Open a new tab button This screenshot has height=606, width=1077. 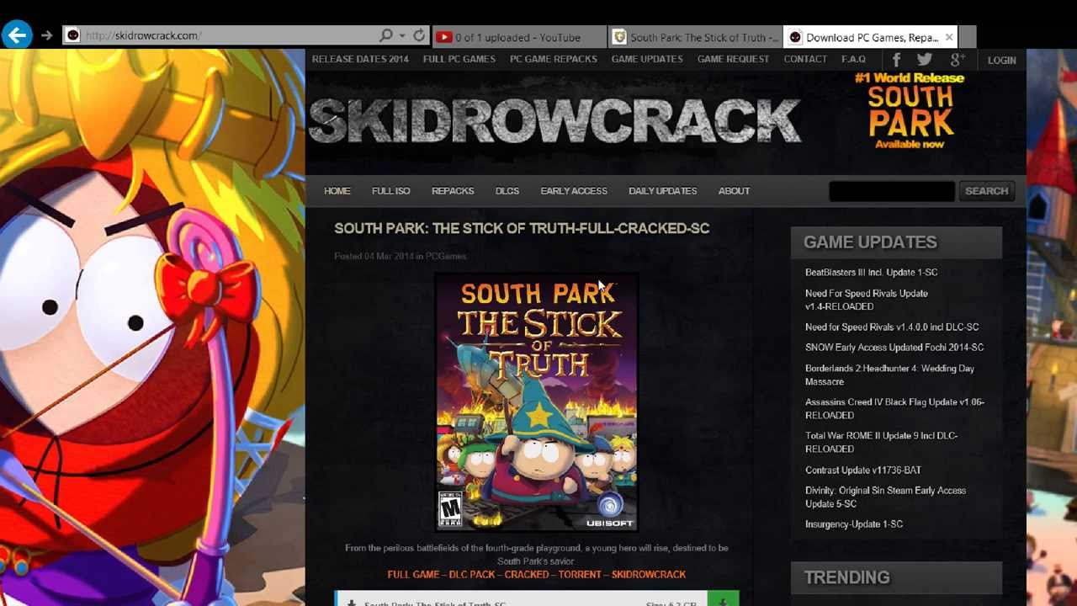click(968, 37)
